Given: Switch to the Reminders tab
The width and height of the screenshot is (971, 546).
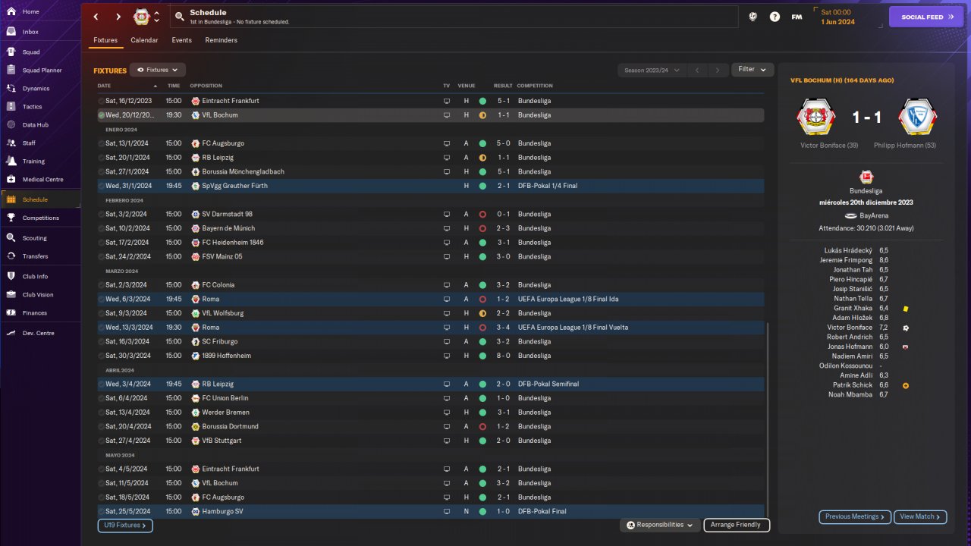Looking at the screenshot, I should click(x=222, y=40).
